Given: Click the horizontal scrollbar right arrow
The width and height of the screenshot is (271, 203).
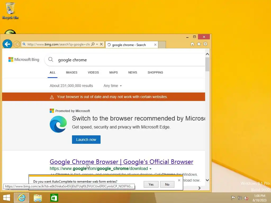Looking at the screenshot, I should tap(200, 188).
